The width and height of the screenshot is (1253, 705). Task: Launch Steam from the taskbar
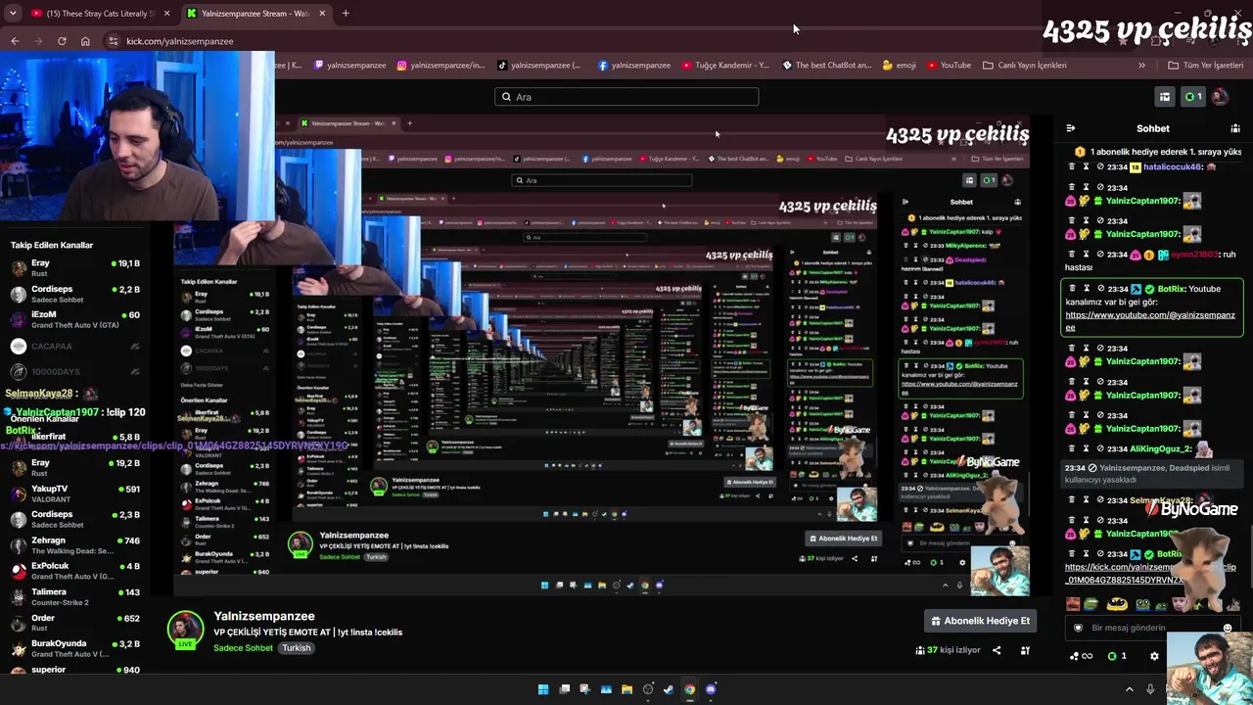[669, 689]
